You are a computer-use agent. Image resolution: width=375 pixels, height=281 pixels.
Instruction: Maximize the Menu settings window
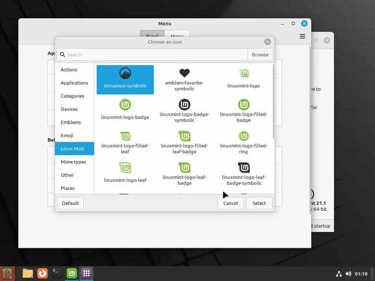coord(293,23)
